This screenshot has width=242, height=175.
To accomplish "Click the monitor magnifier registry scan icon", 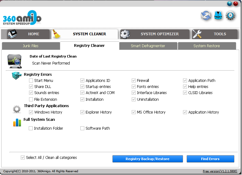I will tap(14, 61).
